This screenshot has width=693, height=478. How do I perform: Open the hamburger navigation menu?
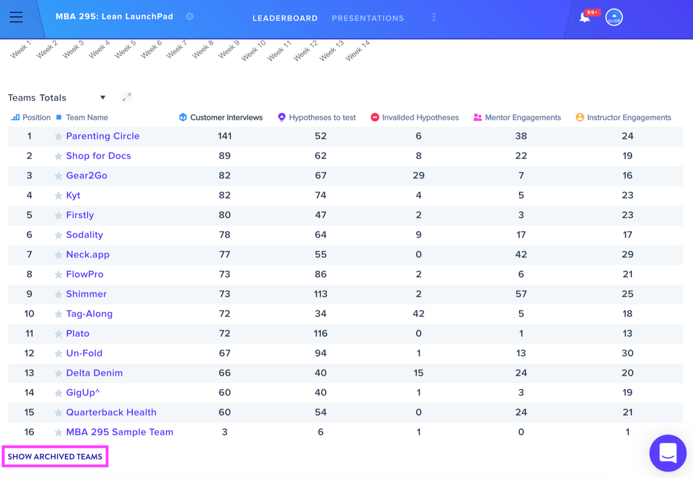(x=16, y=17)
